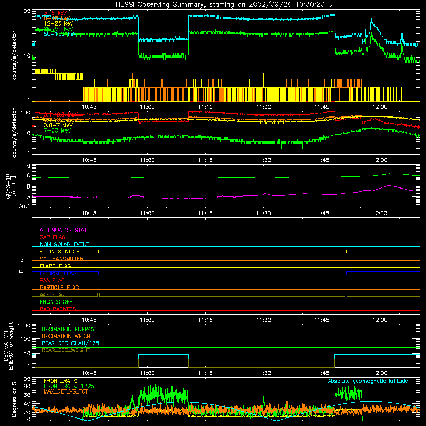Click the '11:30' time label under Flags panel
Viewport: 426px width, 426px height.
point(264,320)
